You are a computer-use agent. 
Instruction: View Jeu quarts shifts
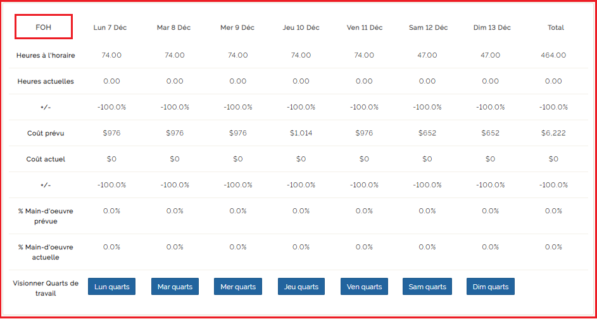coord(301,287)
